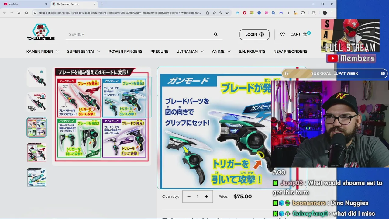Bookmark this page with the star

tap(227, 13)
